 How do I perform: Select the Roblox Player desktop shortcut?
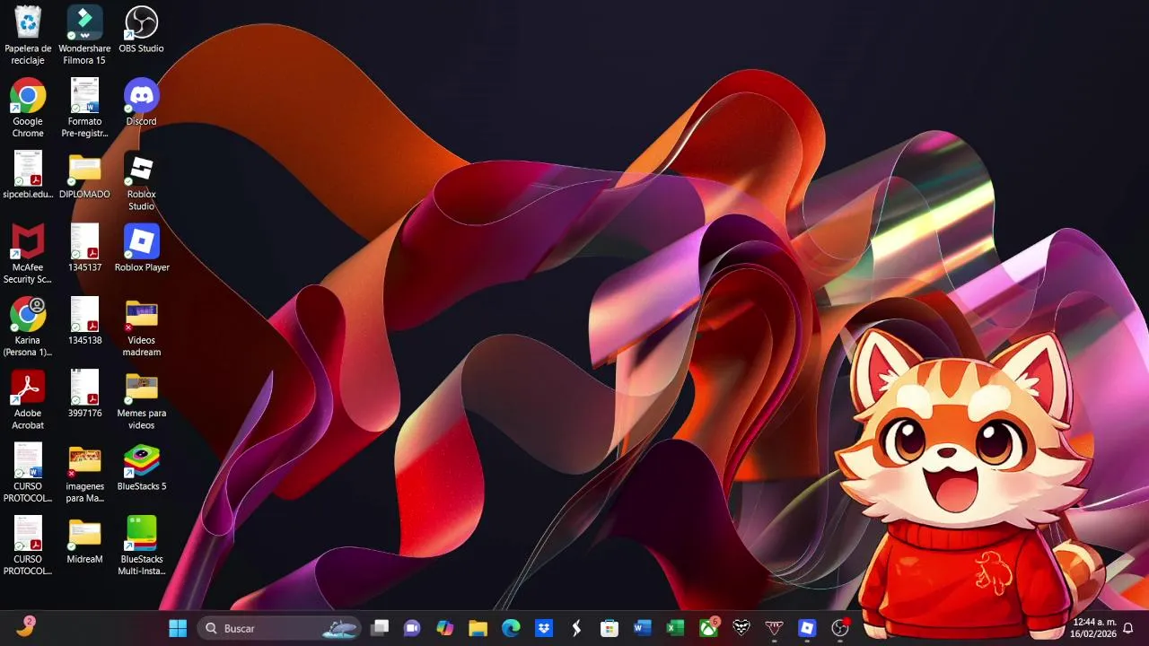click(x=141, y=248)
